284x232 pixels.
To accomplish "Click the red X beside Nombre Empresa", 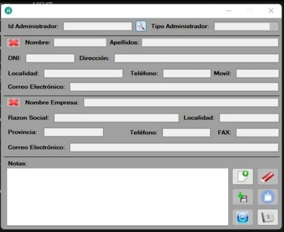I will coord(14,102).
